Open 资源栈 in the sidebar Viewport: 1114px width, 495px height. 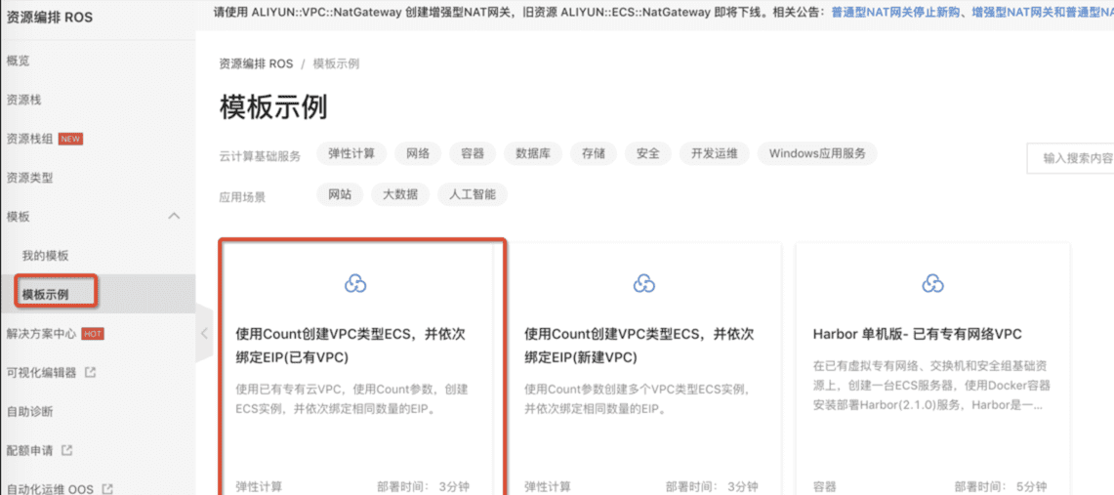click(23, 101)
